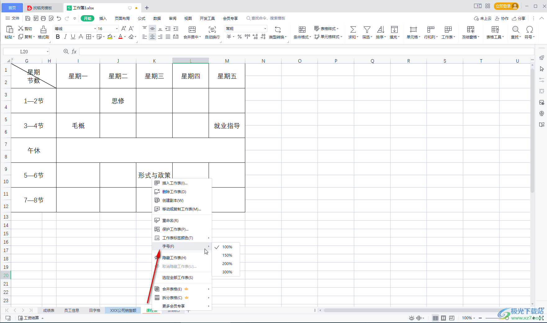This screenshot has height=323, width=547.
Task: Toggle eye protection mode in status bar
Action: [x=412, y=318]
